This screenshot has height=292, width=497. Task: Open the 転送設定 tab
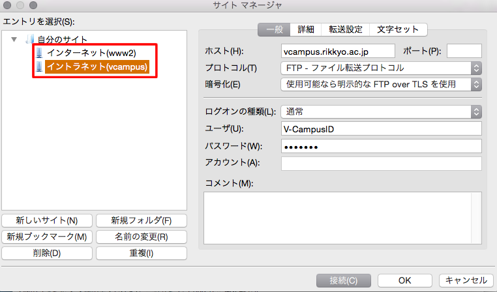tap(345, 29)
